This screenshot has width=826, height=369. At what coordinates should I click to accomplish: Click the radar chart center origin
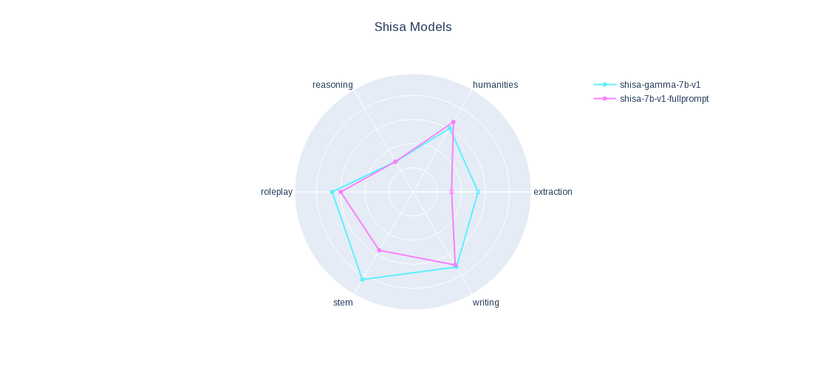tap(413, 192)
